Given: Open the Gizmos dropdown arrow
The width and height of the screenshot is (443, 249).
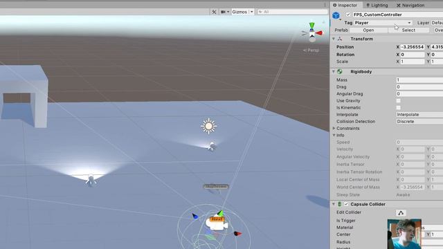Looking at the screenshot, I should click(x=252, y=12).
